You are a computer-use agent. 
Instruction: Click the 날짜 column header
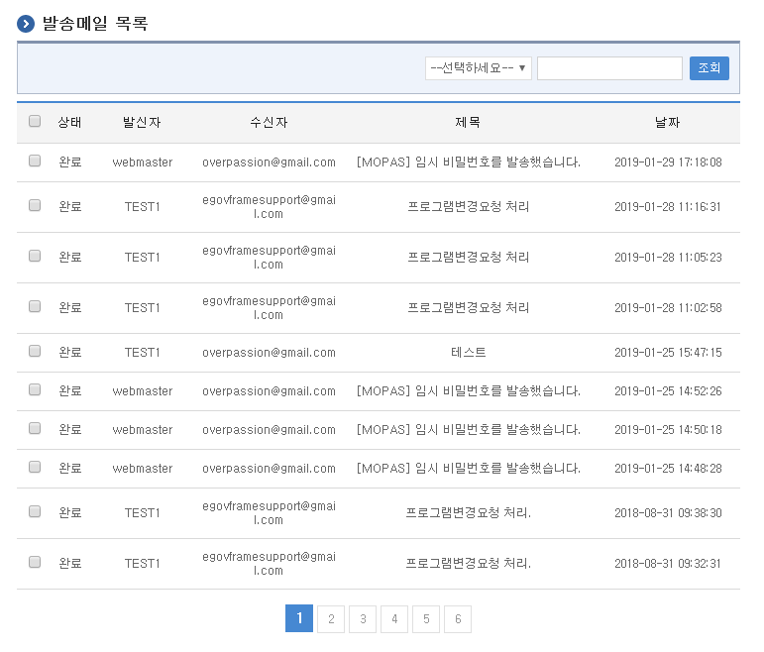coord(667,122)
